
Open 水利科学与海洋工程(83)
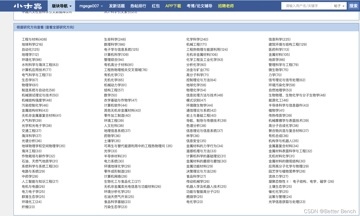click(40, 65)
